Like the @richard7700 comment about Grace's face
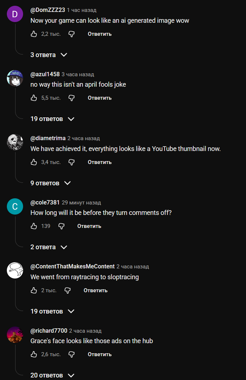This screenshot has height=380, width=246. (x=34, y=354)
